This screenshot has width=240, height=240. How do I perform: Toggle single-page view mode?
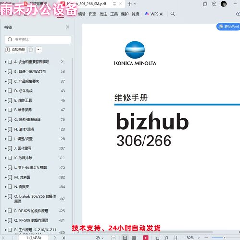pos(125,238)
